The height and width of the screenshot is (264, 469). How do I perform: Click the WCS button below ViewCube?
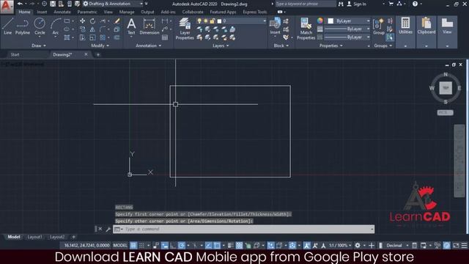[x=445, y=112]
